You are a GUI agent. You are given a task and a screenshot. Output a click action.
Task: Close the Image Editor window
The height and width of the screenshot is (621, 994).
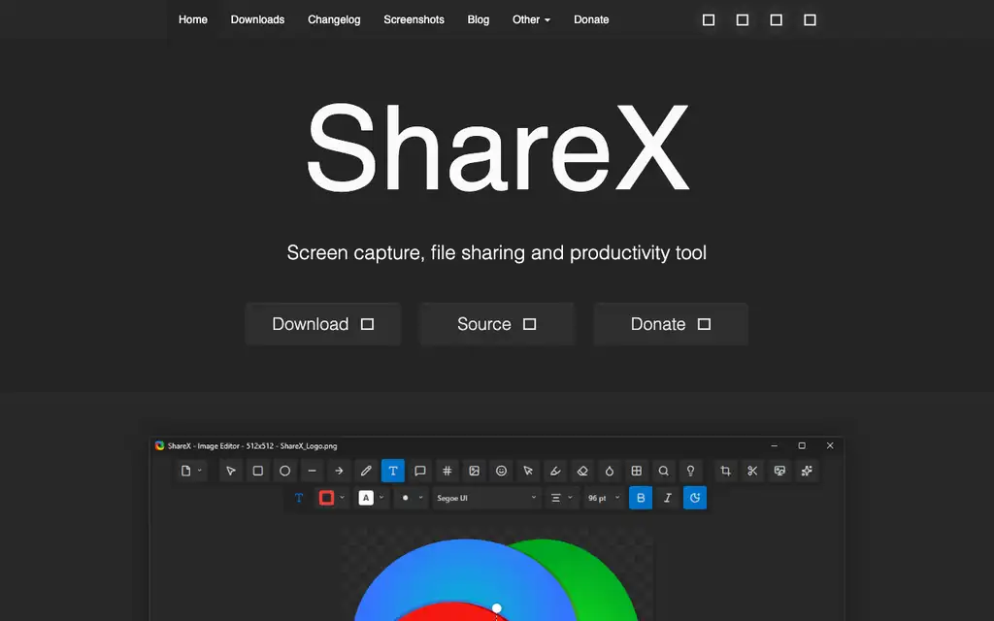click(x=830, y=446)
